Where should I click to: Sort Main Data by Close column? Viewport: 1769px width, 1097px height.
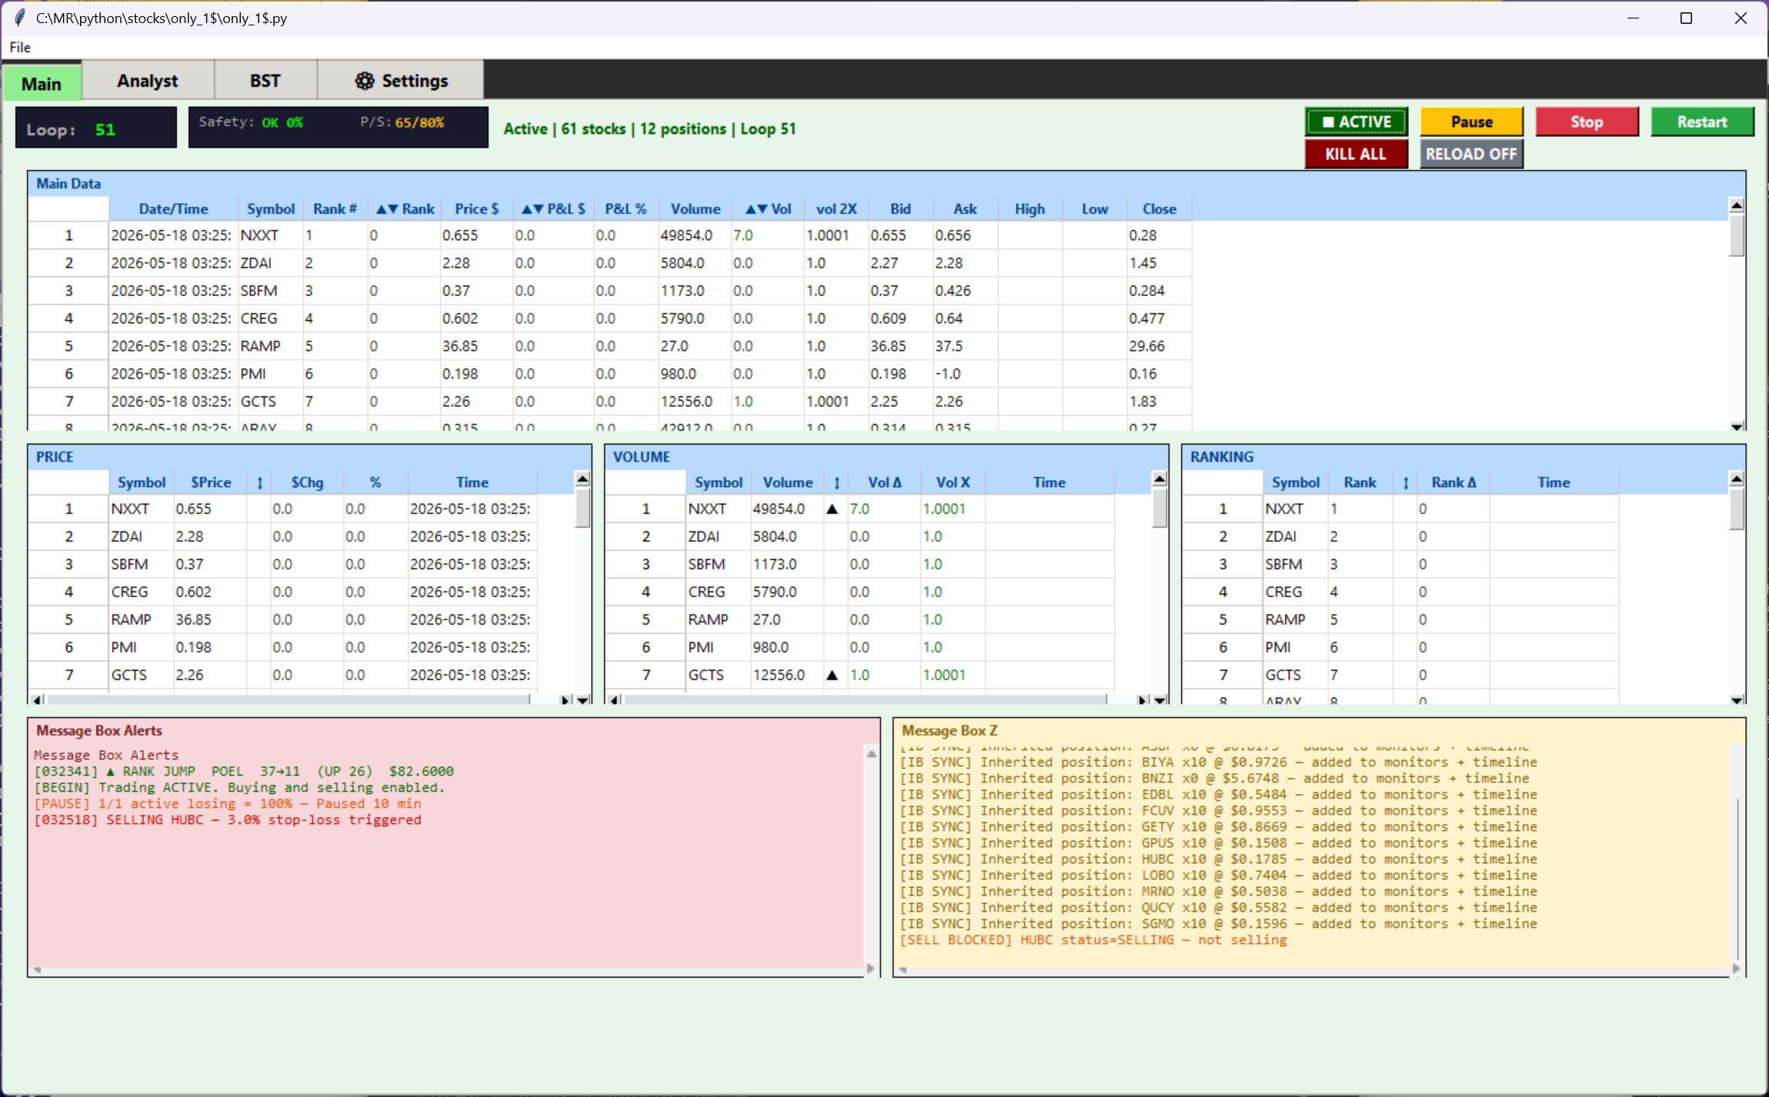click(1159, 208)
